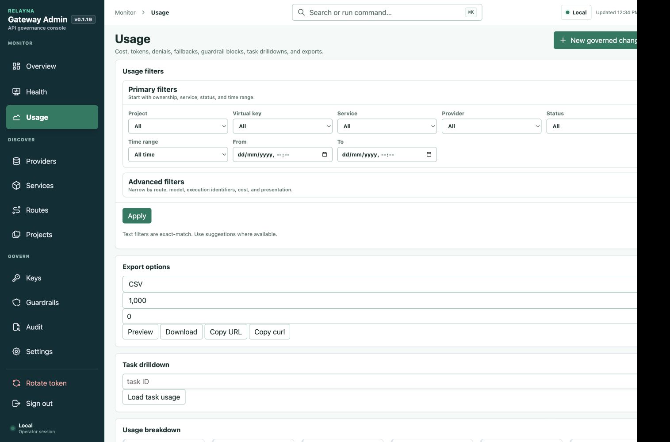Click the Monitor breadcrumb link
This screenshot has width=670, height=442.
click(125, 12)
